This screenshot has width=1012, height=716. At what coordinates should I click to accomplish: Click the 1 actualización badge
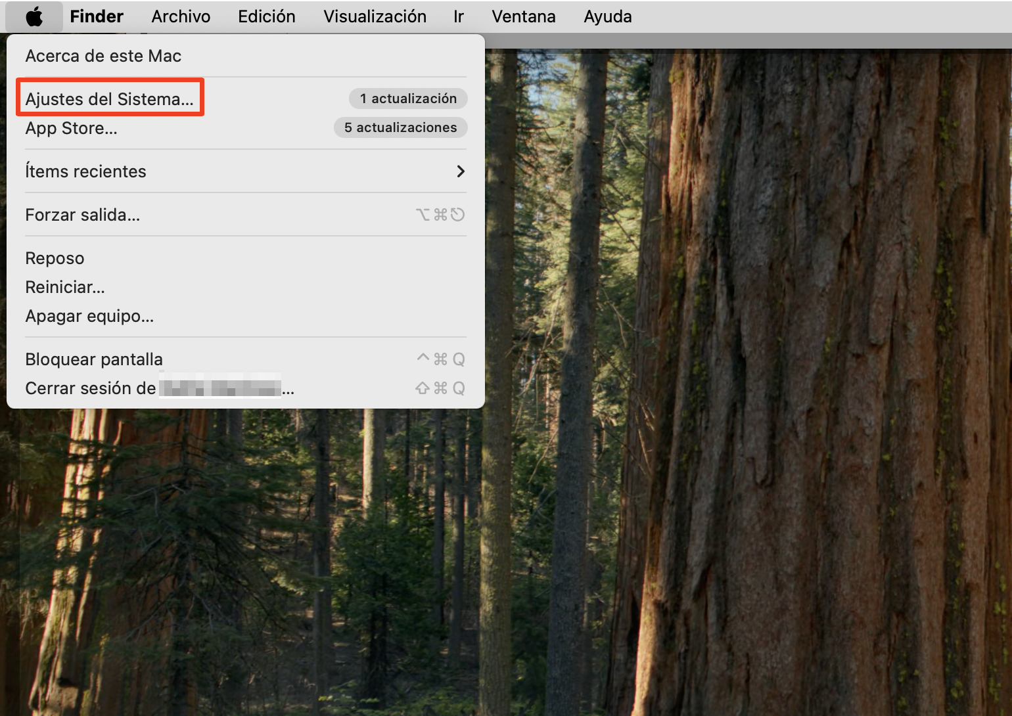pyautogui.click(x=407, y=99)
